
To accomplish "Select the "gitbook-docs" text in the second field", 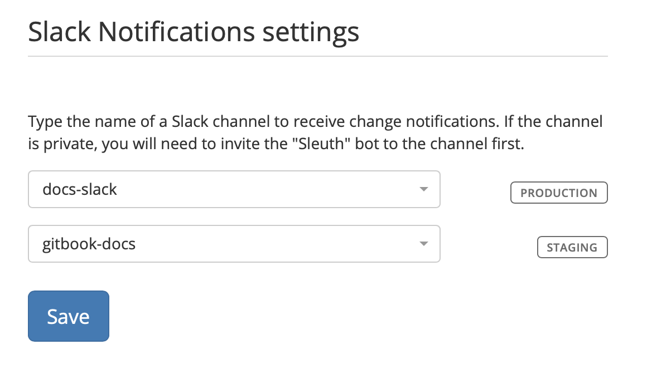I will [x=89, y=244].
